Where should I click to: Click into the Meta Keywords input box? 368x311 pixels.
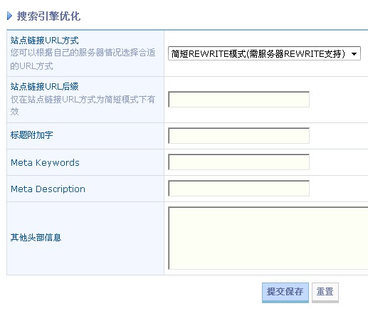(238, 162)
